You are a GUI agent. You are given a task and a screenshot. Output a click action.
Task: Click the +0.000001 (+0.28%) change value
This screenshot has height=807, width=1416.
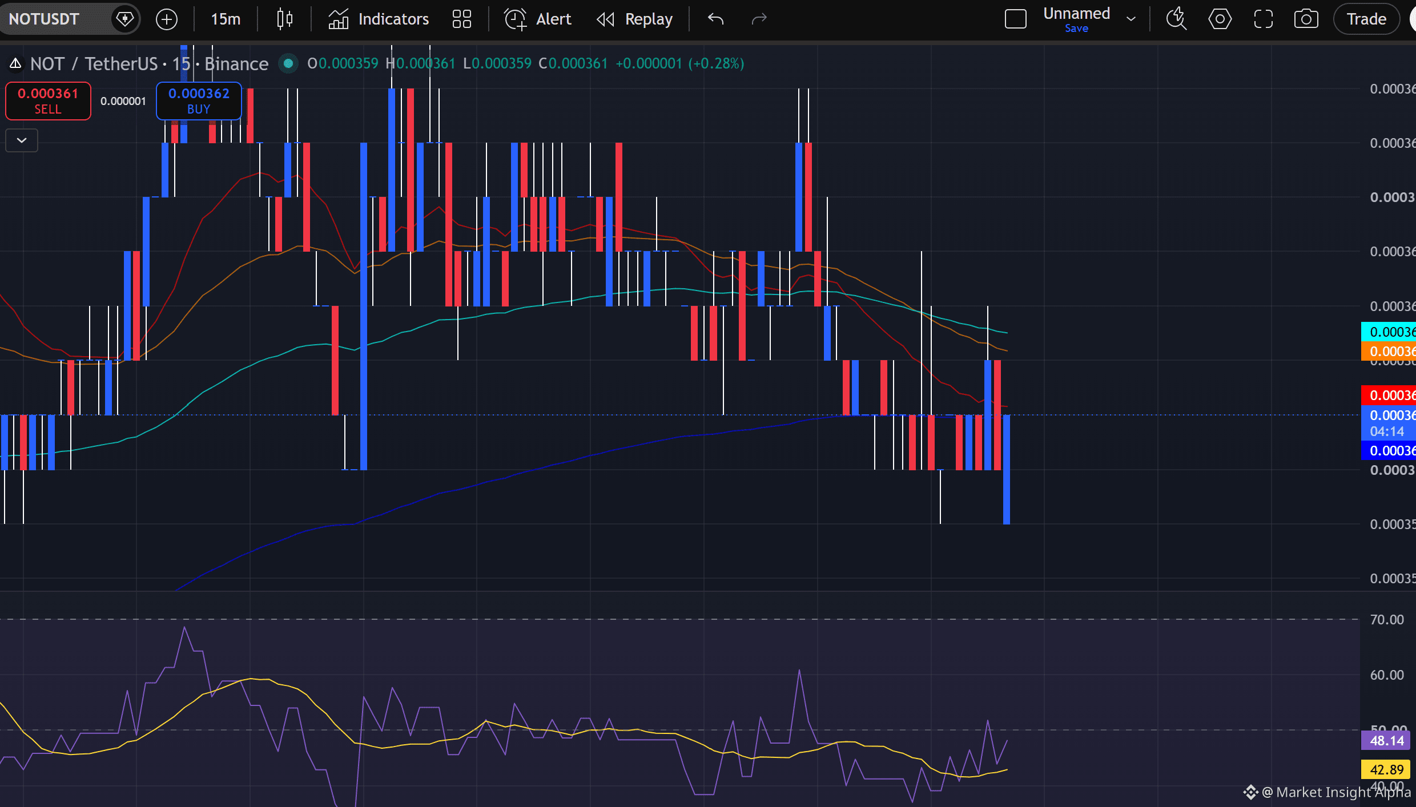pyautogui.click(x=679, y=63)
